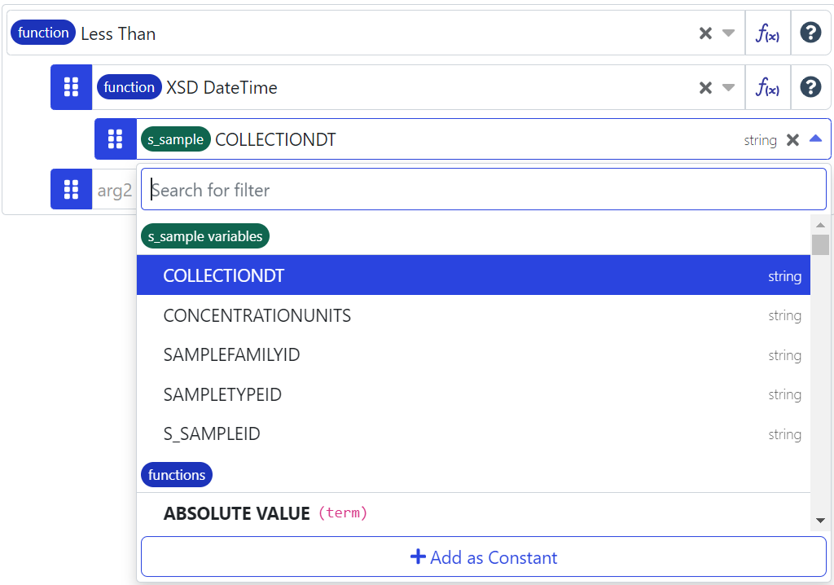This screenshot has height=585, width=834.
Task: Click the f(x) icon on Less Than row
Action: point(767,33)
